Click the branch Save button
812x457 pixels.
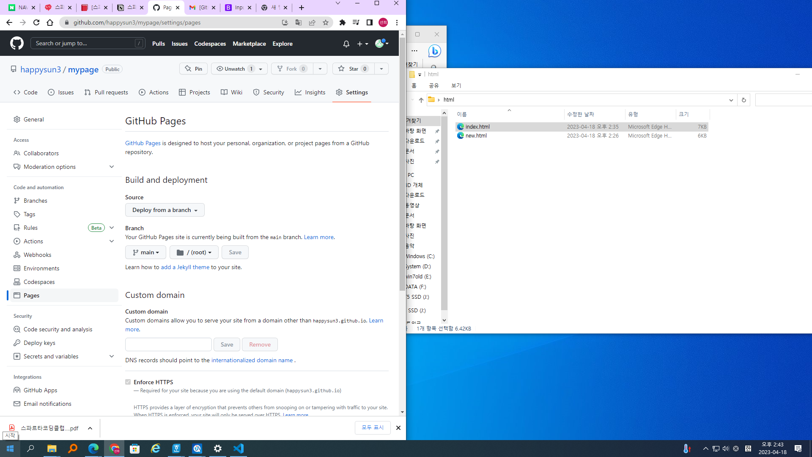pos(235,252)
